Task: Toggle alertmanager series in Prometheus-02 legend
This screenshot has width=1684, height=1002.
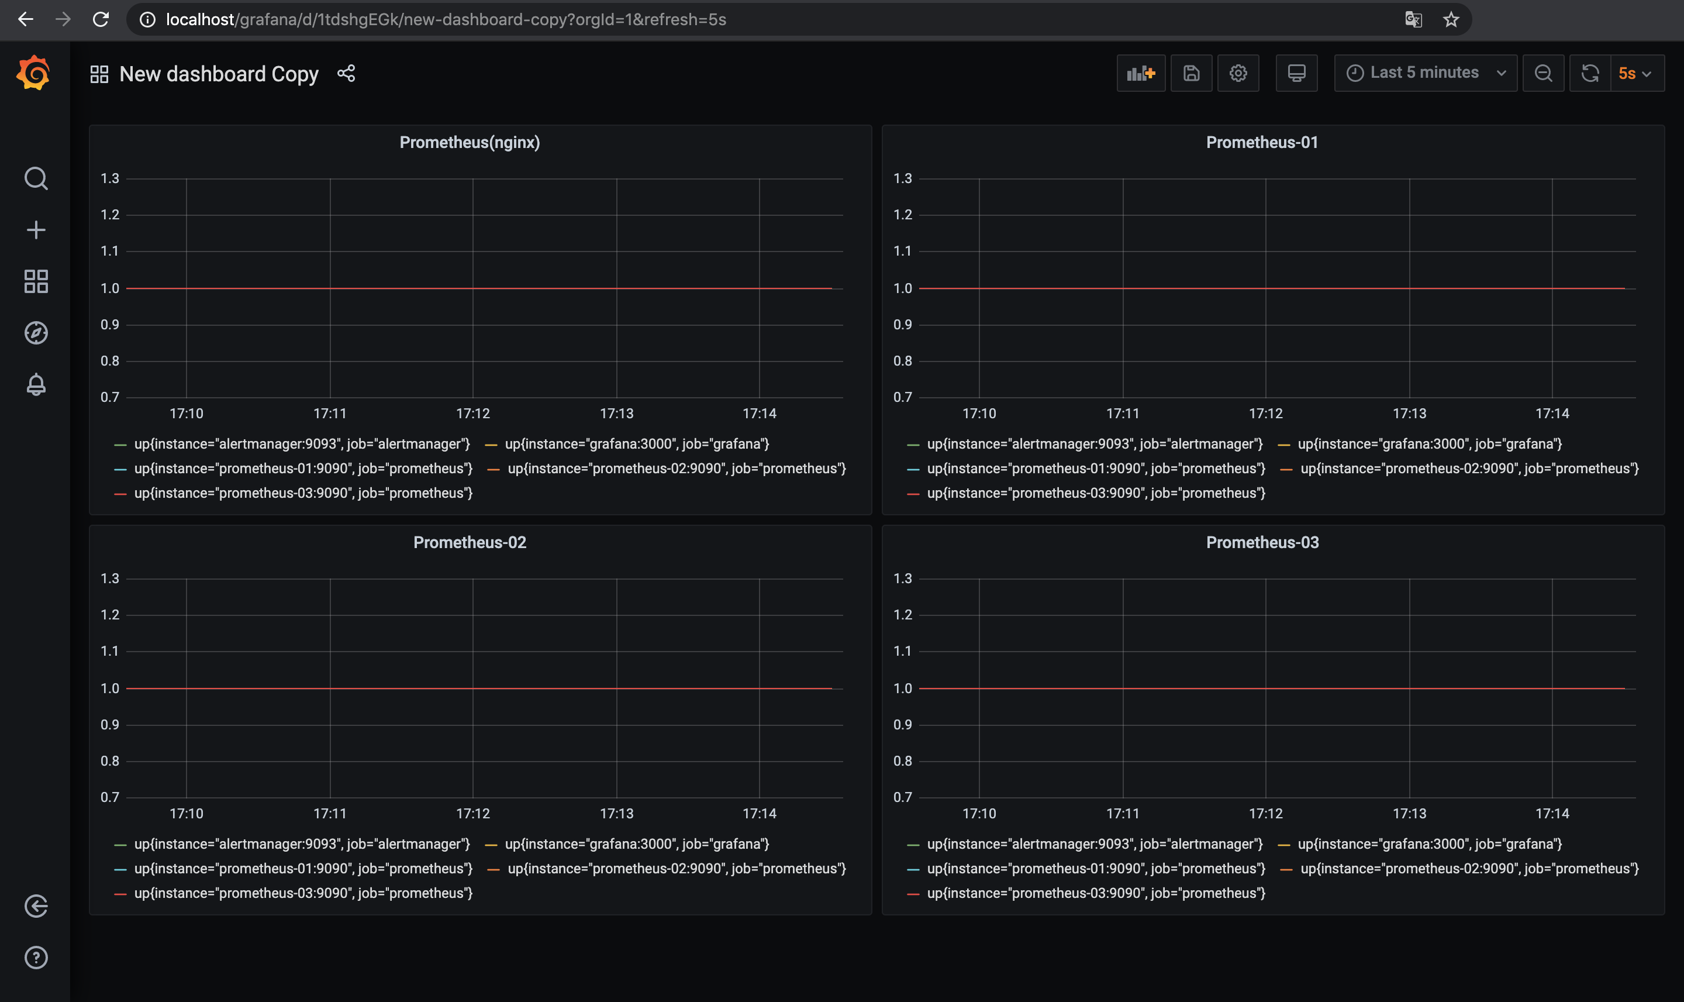Action: pyautogui.click(x=302, y=844)
